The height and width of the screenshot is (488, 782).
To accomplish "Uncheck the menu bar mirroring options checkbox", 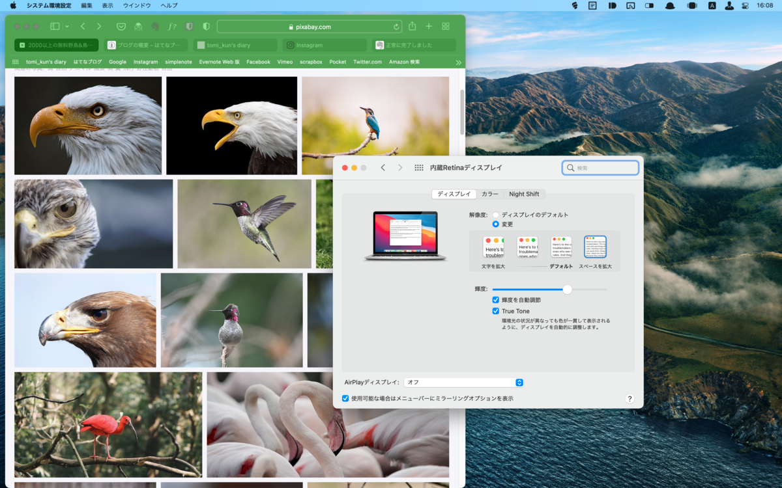I will 345,398.
